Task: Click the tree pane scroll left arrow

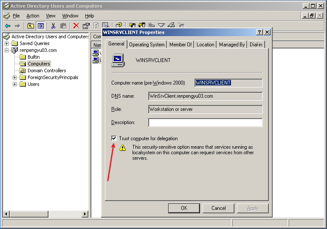Action: point(6,214)
